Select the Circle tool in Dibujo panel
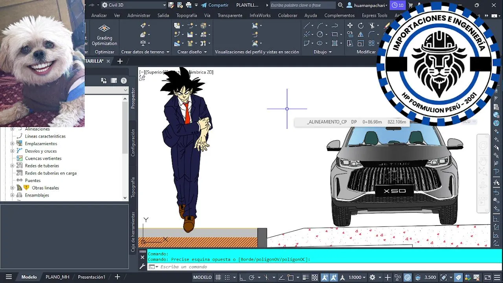The width and height of the screenshot is (503, 283). (320, 34)
